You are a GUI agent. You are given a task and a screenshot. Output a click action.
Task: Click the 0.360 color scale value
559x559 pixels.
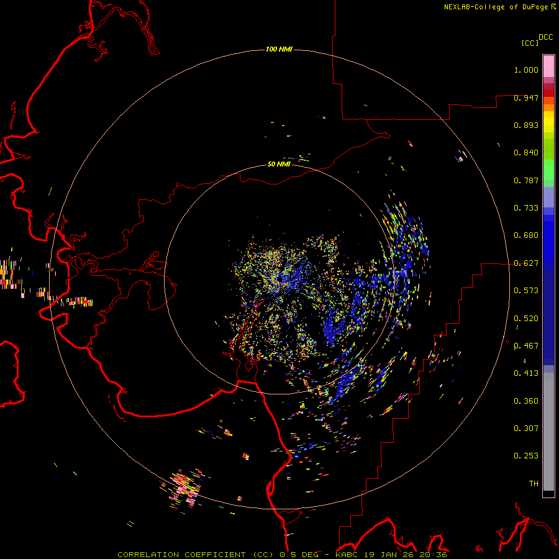tap(526, 401)
